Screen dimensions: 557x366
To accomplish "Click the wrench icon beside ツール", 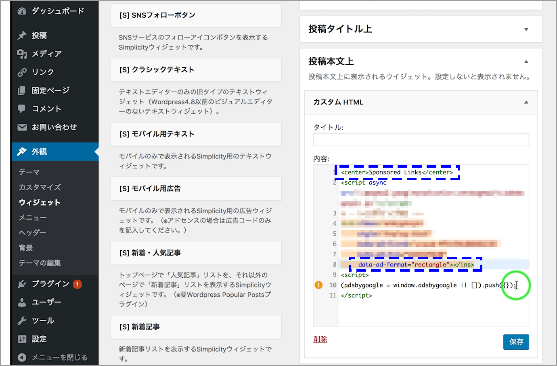I will [22, 321].
